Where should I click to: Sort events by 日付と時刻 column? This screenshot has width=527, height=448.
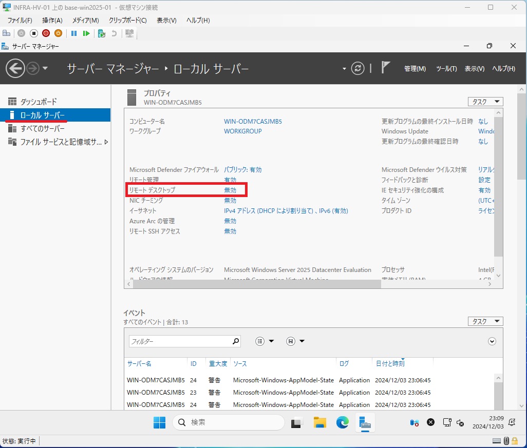[x=390, y=363]
